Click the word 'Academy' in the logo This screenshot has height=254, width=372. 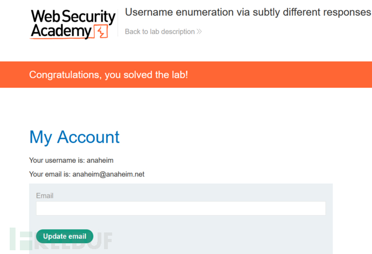(x=61, y=32)
